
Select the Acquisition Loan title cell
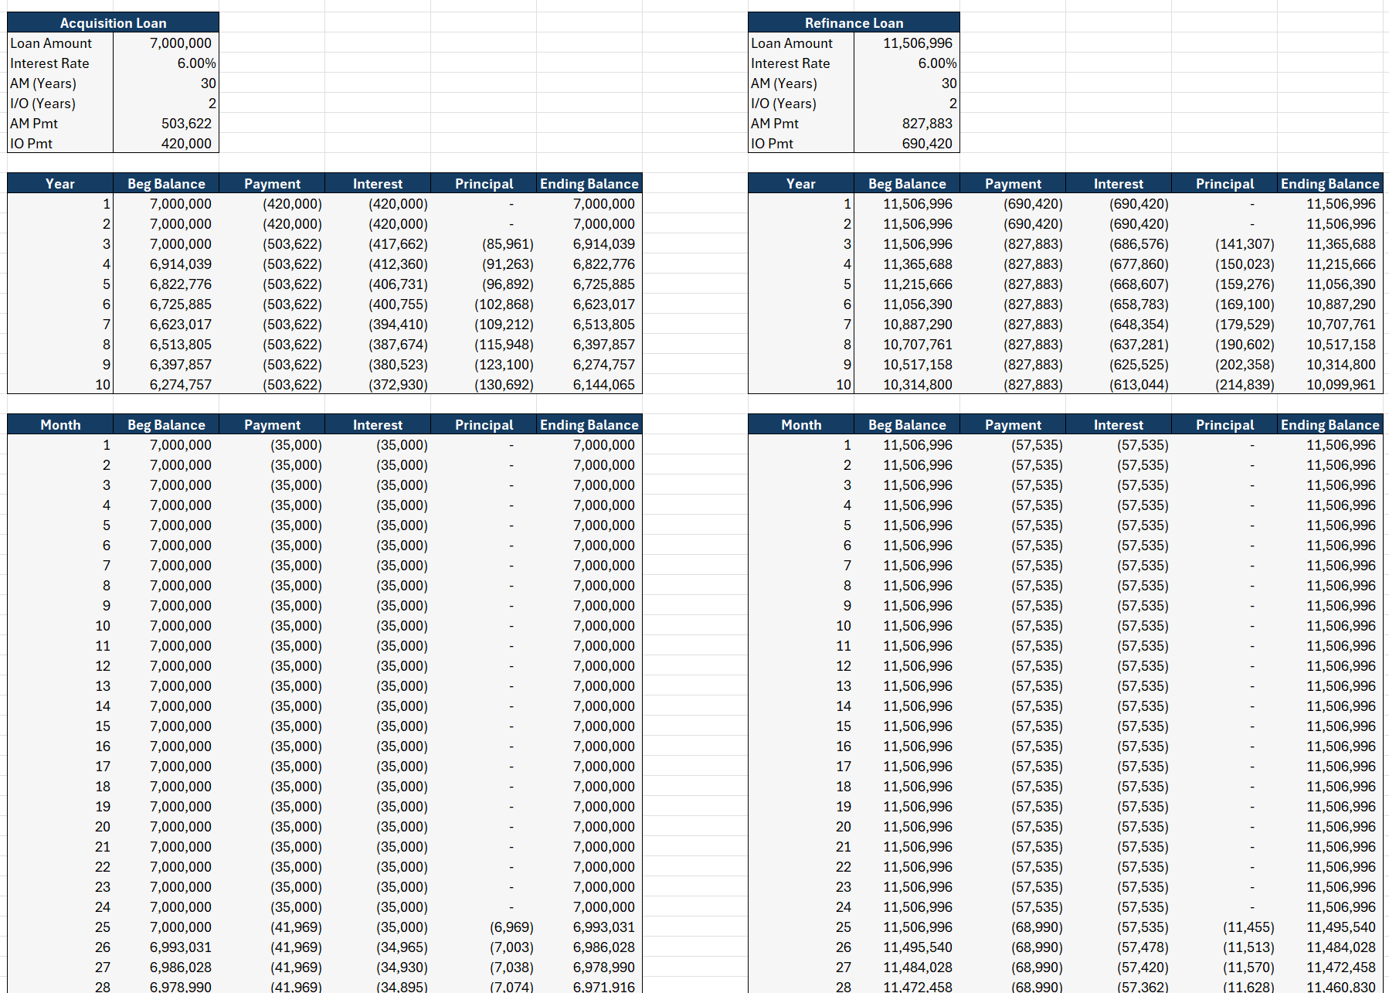[113, 22]
